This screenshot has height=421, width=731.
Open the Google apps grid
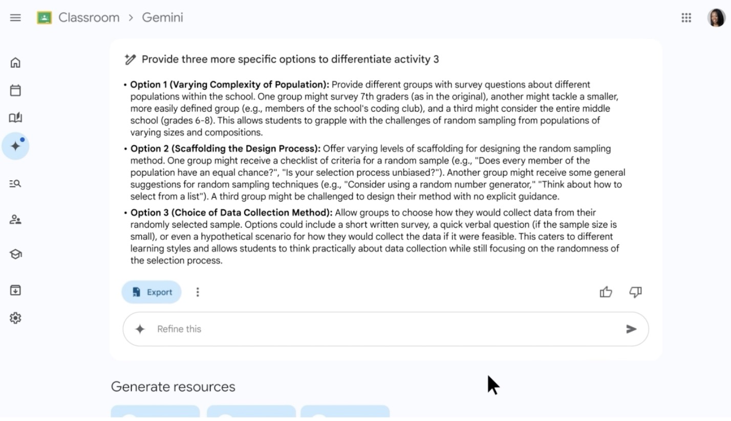coord(686,18)
